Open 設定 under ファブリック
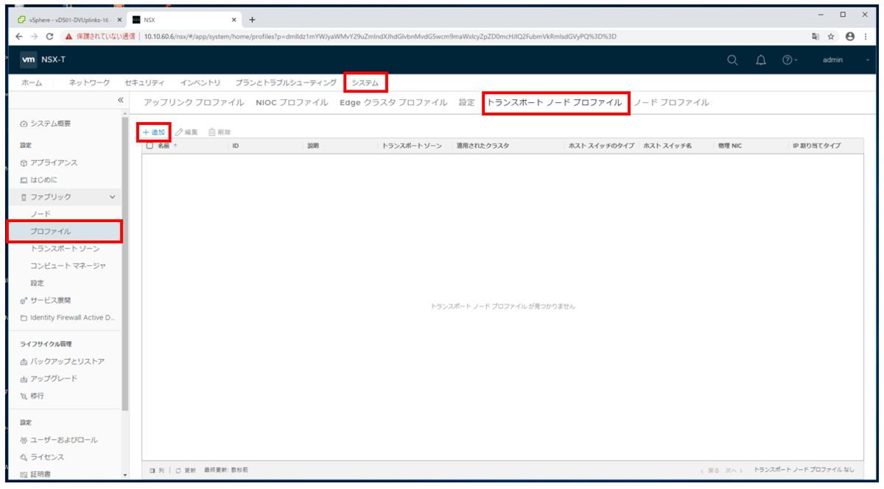Viewport: 884px width, 489px height. (x=37, y=283)
